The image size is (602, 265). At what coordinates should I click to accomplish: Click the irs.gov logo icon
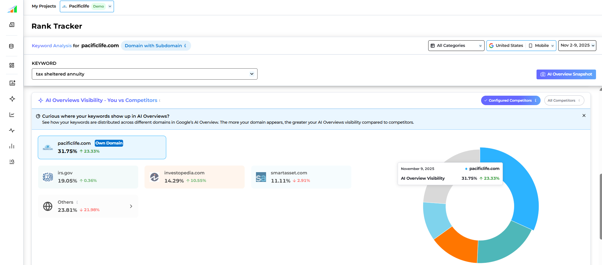click(48, 177)
